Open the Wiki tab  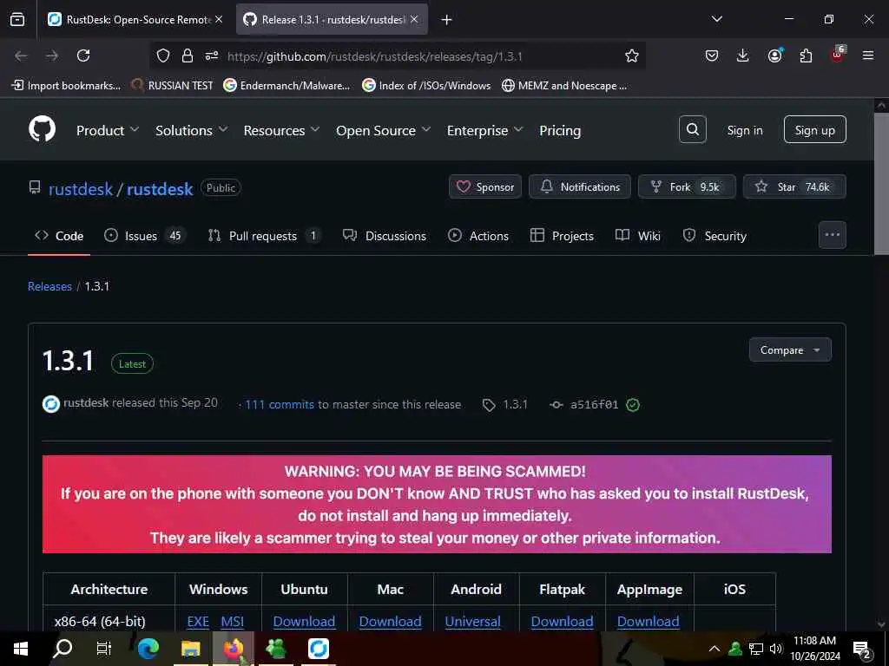[638, 236]
